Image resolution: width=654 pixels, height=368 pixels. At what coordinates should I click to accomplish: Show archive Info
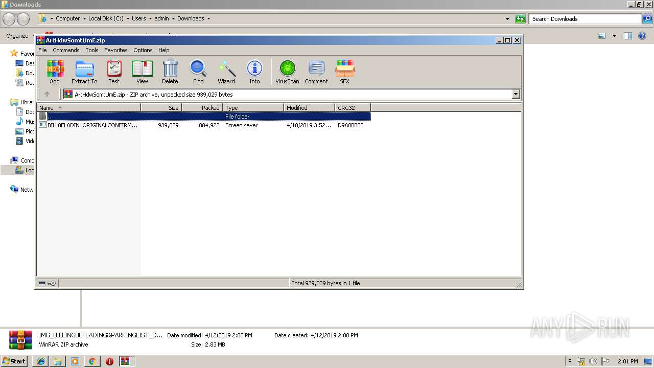pos(254,72)
